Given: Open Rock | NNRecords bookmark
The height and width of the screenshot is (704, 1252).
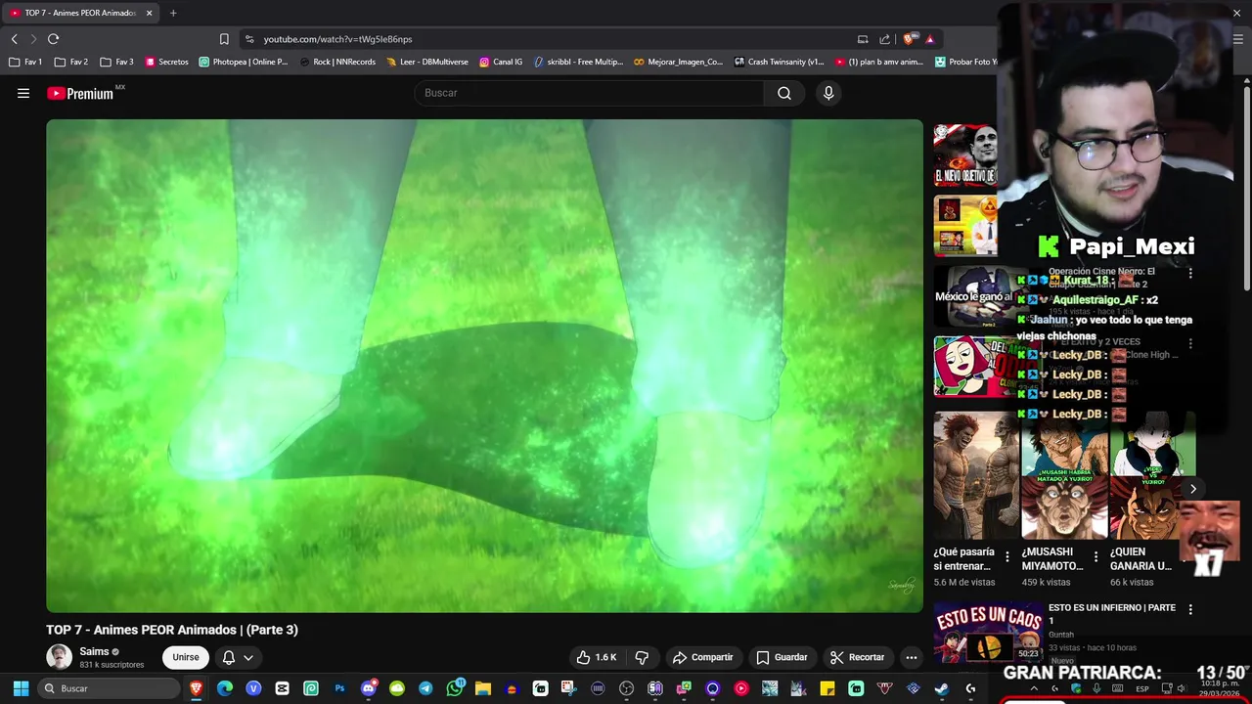Looking at the screenshot, I should click(337, 62).
